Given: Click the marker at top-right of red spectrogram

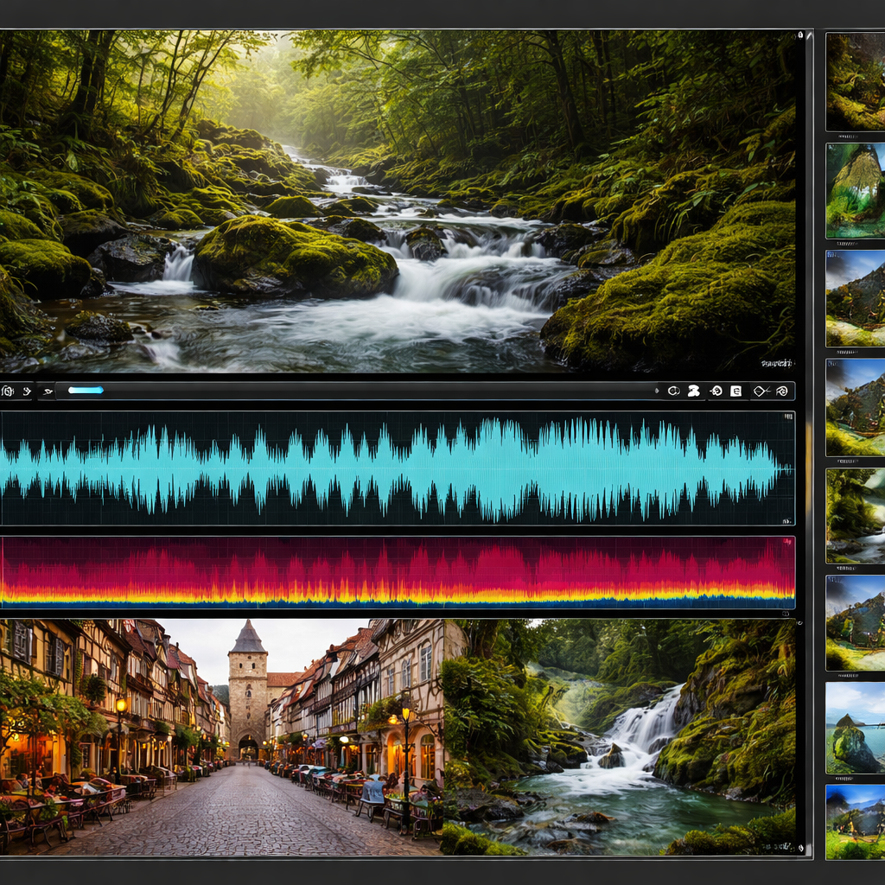Looking at the screenshot, I should (x=787, y=542).
